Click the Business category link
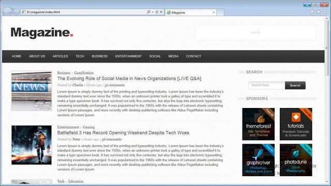Screen dimensions: 331x186 coord(64,73)
